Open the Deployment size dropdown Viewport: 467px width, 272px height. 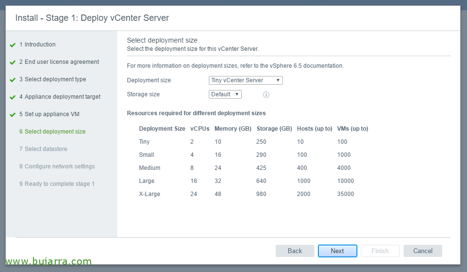coord(246,80)
